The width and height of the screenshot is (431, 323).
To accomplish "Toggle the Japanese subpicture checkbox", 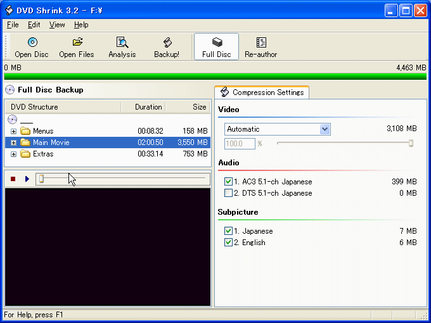I will (x=228, y=231).
